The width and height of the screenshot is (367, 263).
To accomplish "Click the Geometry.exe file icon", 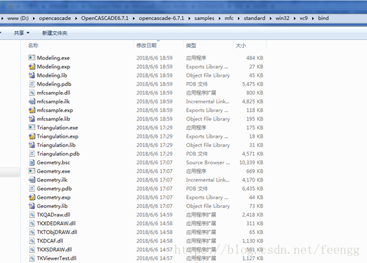I will click(x=32, y=171).
